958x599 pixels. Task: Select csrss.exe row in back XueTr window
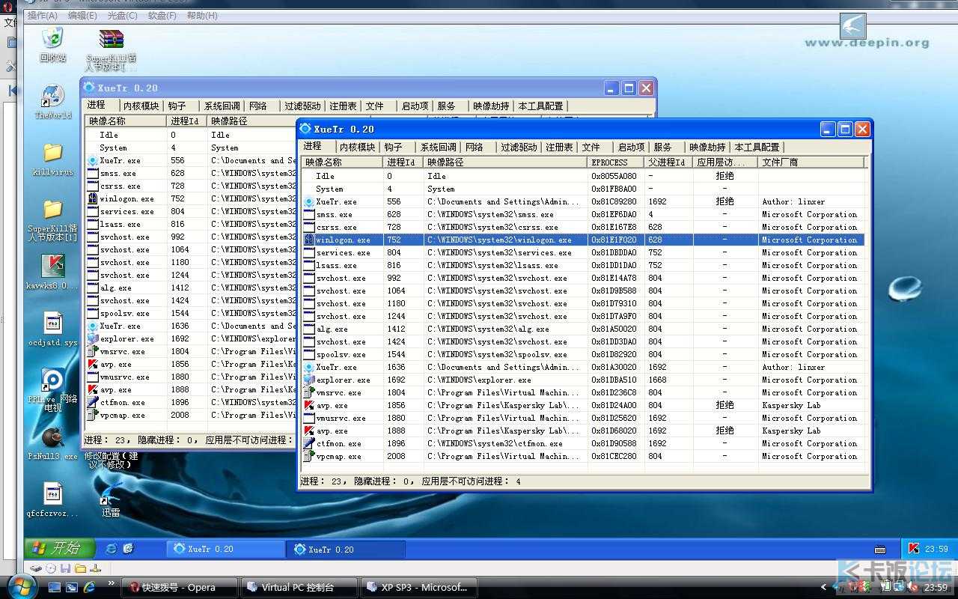pos(191,186)
